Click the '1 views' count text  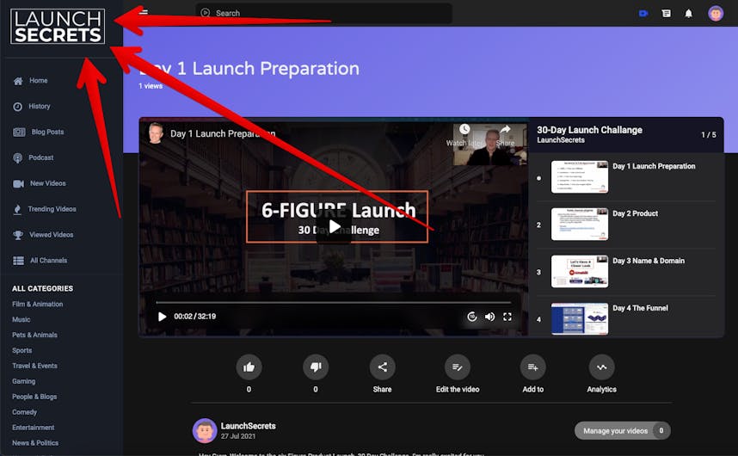(x=151, y=86)
